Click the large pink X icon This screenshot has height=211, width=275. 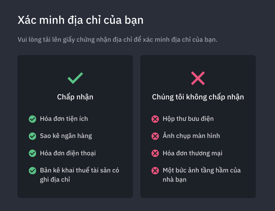[198, 78]
